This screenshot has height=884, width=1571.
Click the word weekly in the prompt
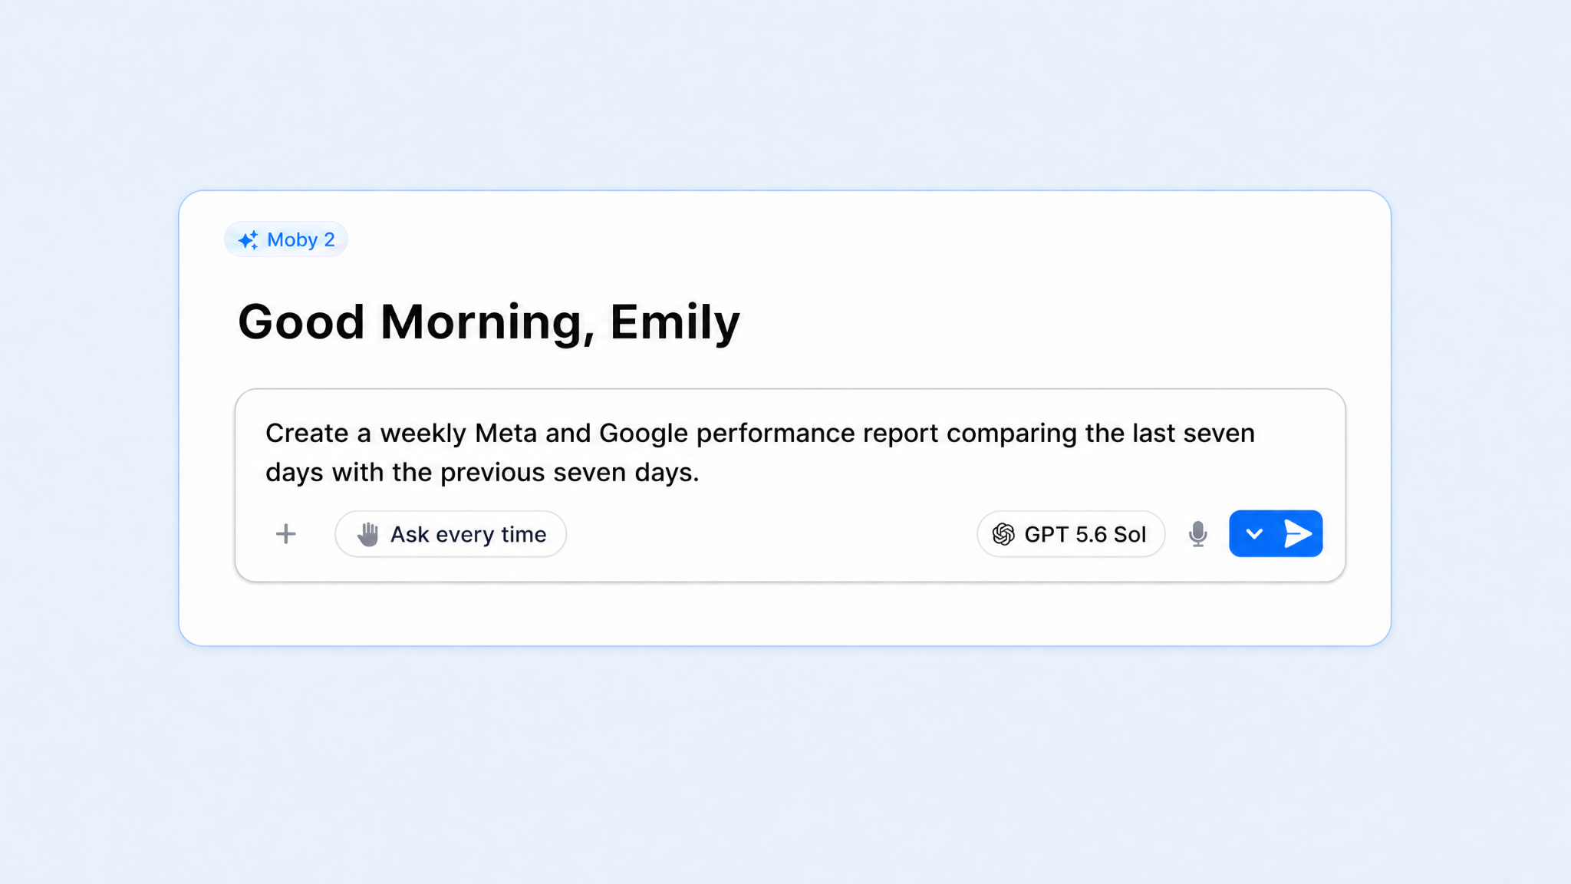click(423, 434)
